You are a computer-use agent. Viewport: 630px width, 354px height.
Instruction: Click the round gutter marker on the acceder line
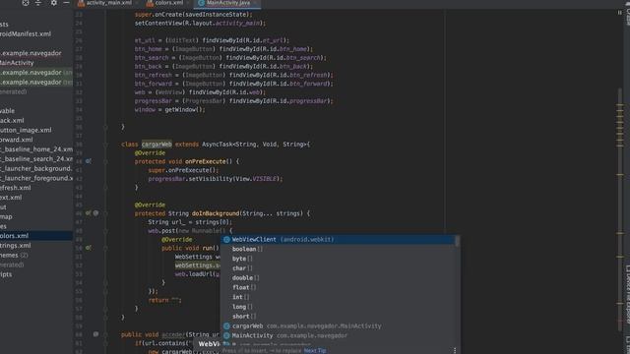(95, 334)
